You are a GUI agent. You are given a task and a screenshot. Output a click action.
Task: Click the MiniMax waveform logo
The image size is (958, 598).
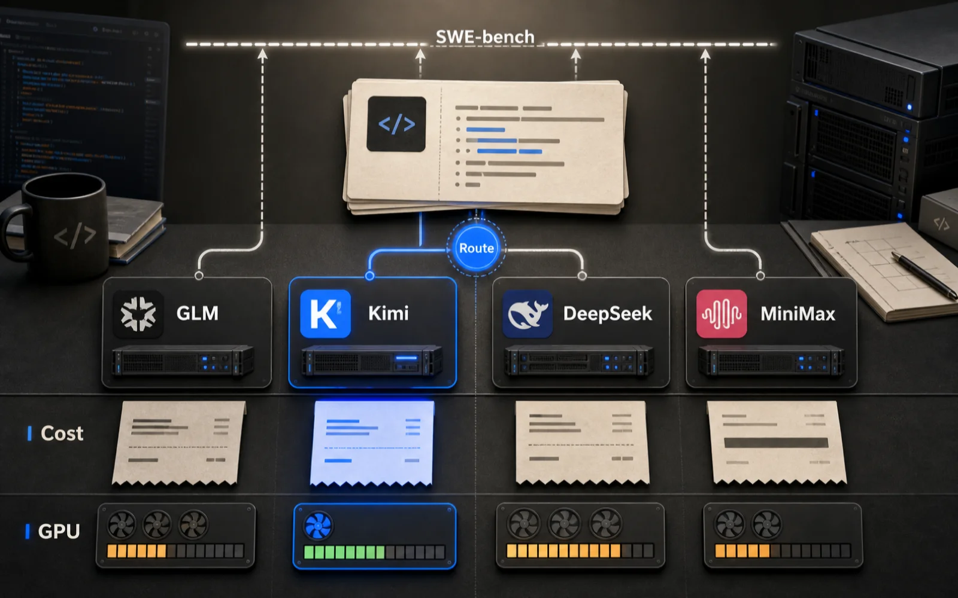tap(721, 314)
